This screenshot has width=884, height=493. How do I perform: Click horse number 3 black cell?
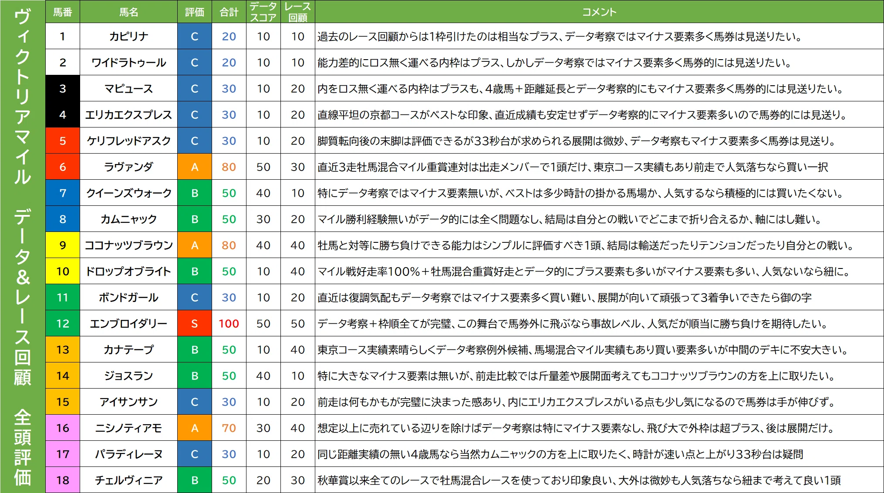pyautogui.click(x=63, y=88)
